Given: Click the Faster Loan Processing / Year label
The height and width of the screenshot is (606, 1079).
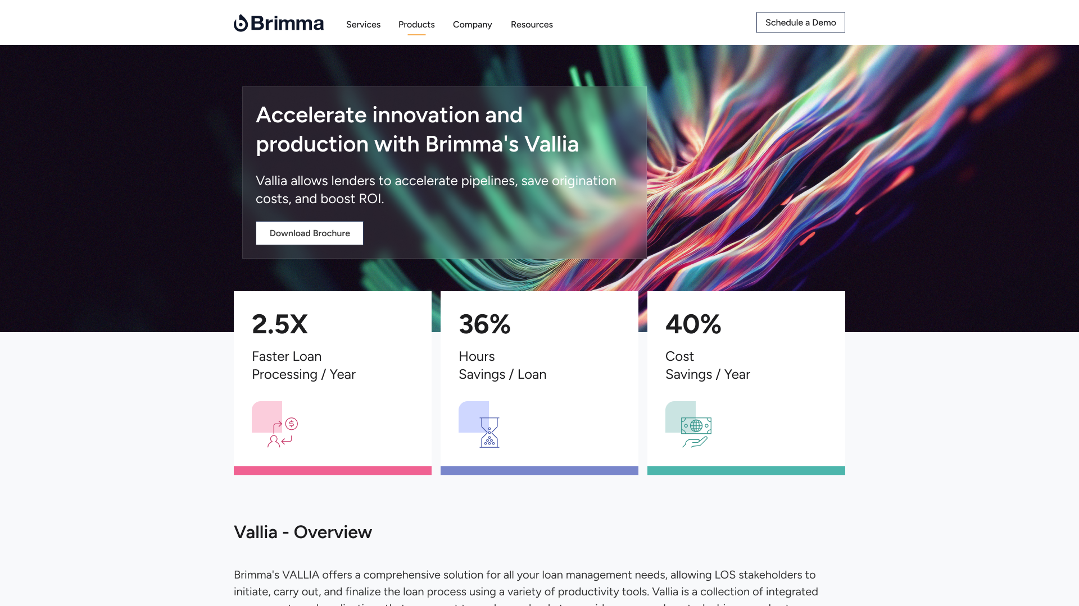Looking at the screenshot, I should [303, 365].
